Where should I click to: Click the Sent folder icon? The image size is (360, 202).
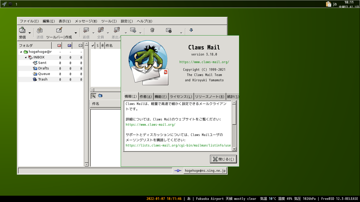pyautogui.click(x=35, y=63)
